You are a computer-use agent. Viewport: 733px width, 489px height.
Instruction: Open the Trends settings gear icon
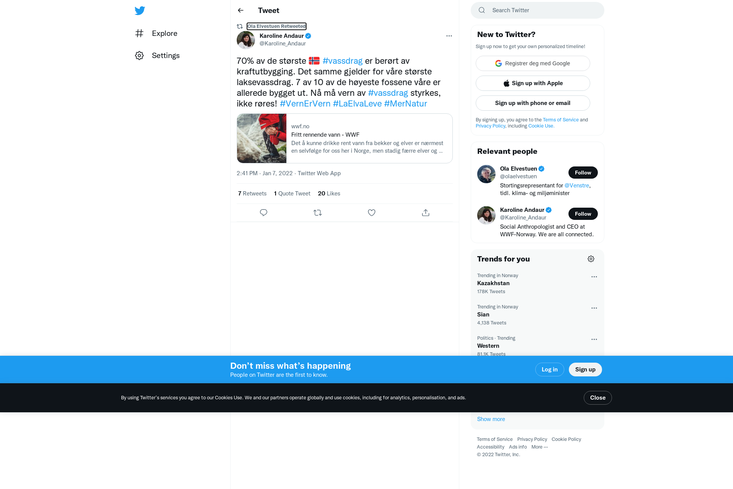[x=591, y=259]
